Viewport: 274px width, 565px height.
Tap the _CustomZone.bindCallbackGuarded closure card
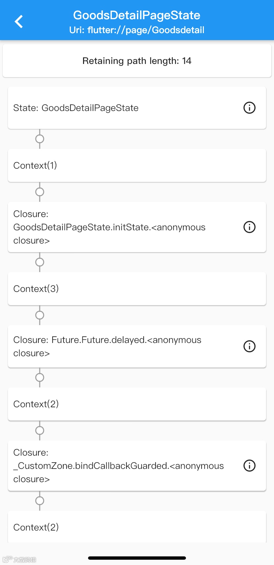126,466
